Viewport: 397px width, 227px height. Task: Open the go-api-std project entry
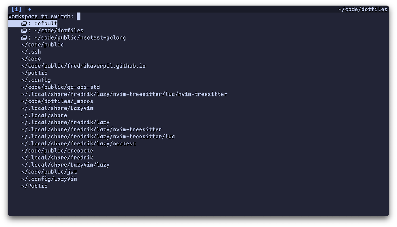click(x=60, y=87)
